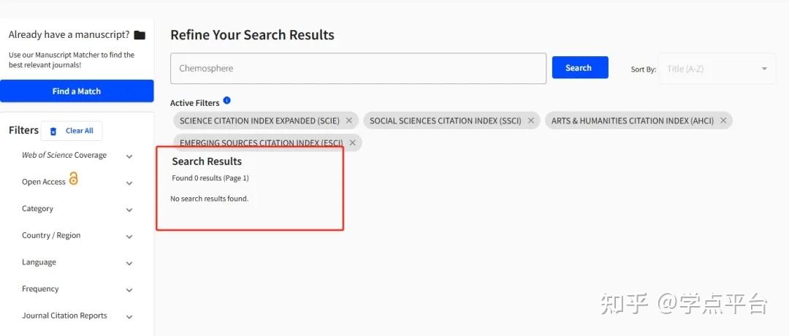Screen dimensions: 789x336
Task: Expand the Journal Citation Reports filter
Action: (x=129, y=317)
